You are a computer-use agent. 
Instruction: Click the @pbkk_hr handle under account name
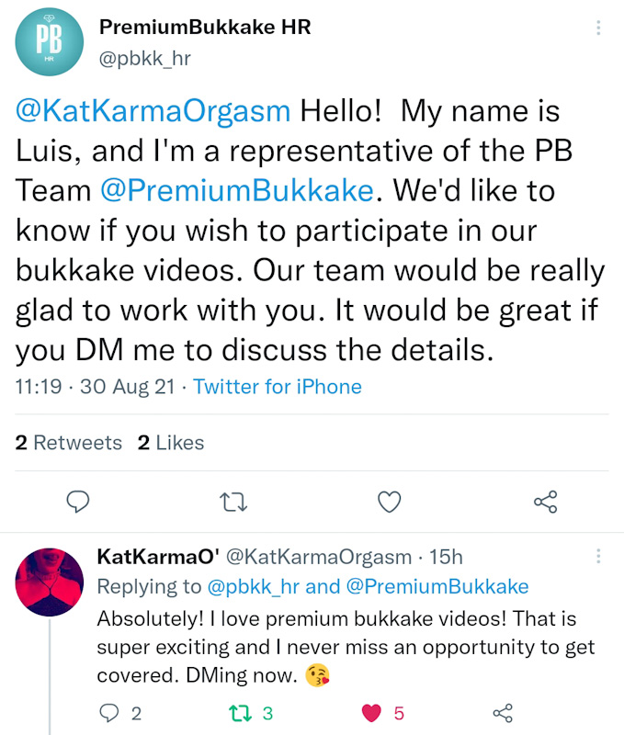point(145,58)
